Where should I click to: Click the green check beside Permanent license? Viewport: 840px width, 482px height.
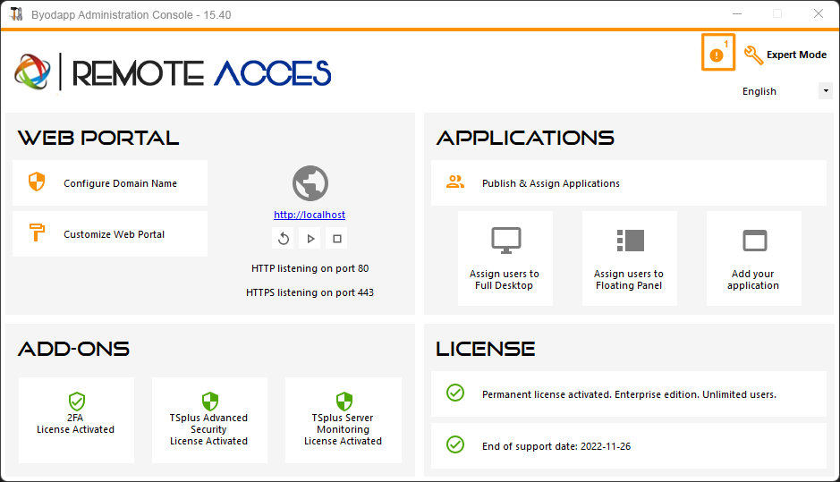pos(455,393)
